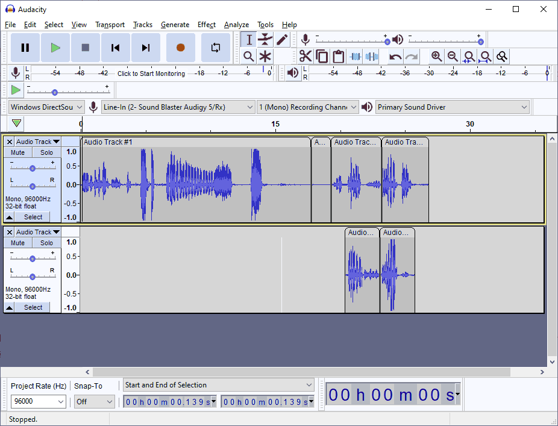Click the Audio Track #1 clip title
Viewport: 558px width, 426px height.
pyautogui.click(x=108, y=142)
